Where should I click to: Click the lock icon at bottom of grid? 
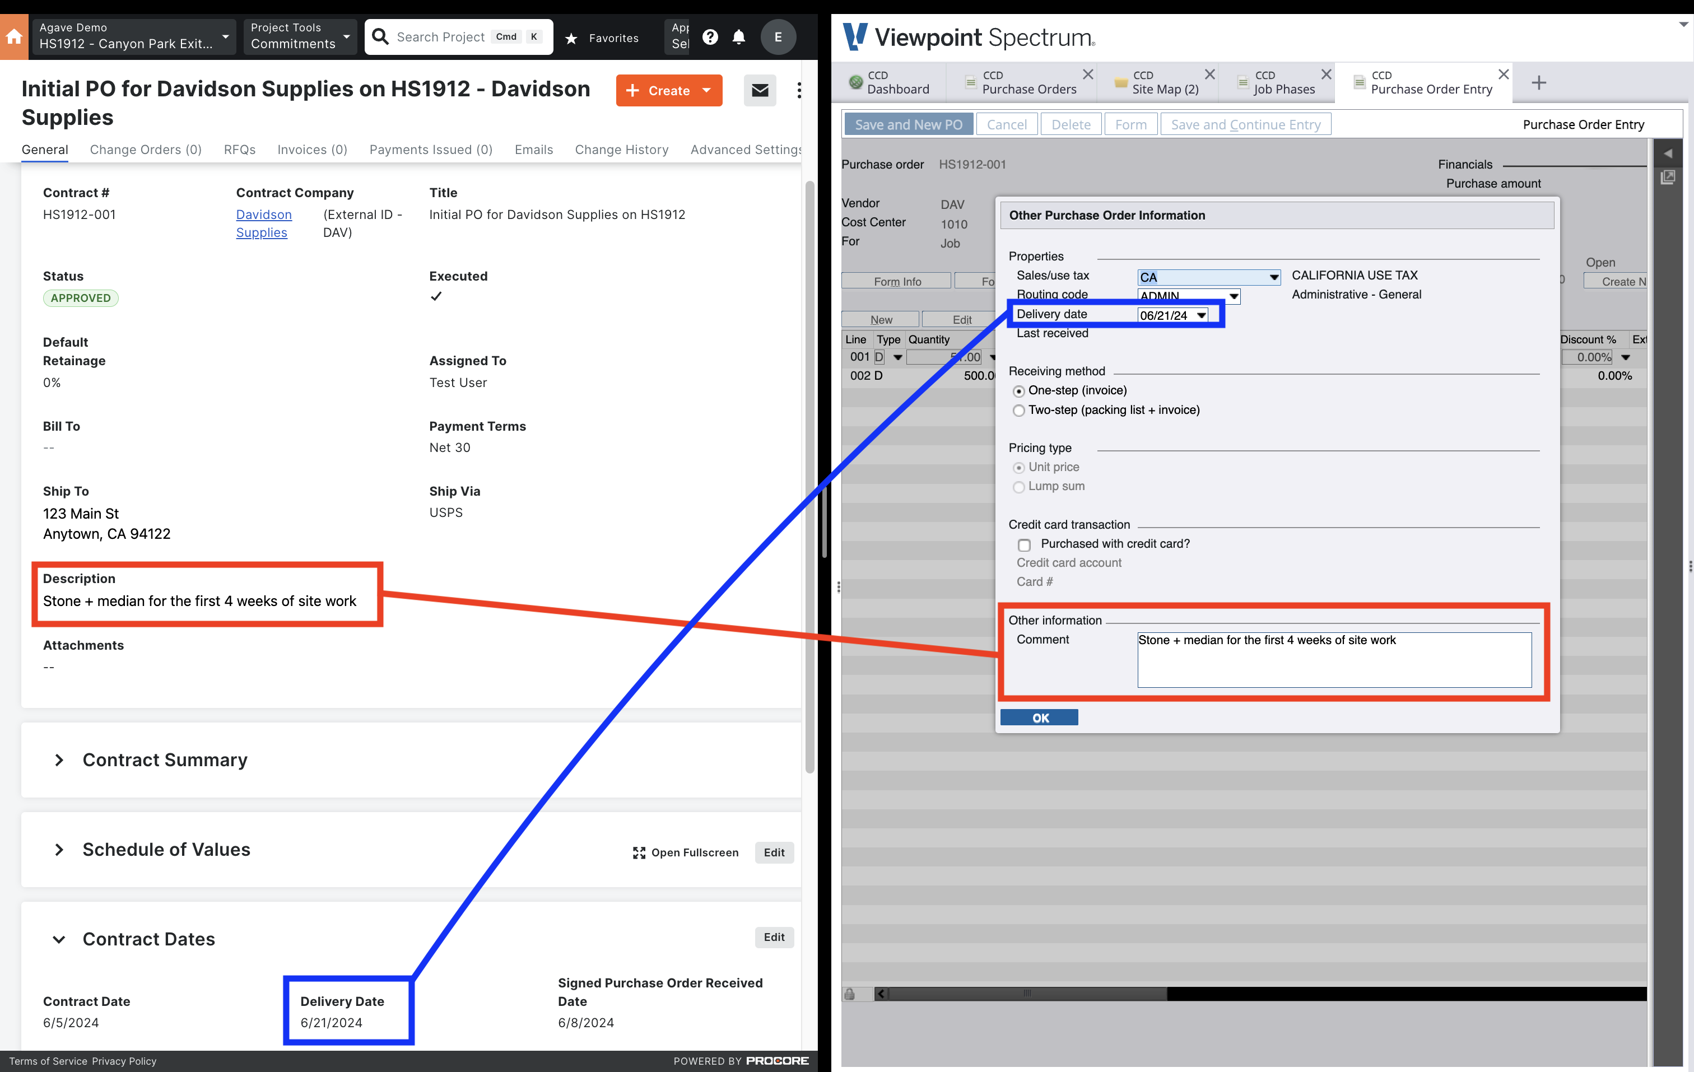pos(849,994)
